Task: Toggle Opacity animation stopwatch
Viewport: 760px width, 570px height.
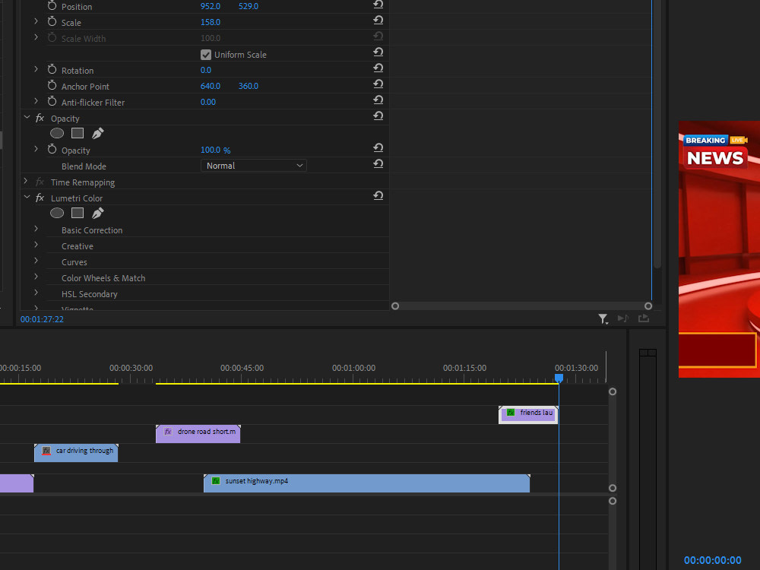Action: point(52,150)
